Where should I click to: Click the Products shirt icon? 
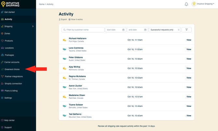2,41
